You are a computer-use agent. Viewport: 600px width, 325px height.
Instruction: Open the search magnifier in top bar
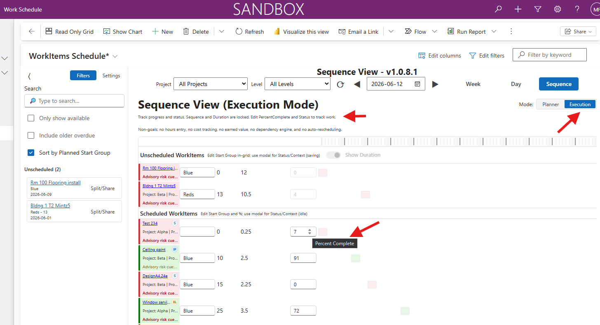[x=498, y=9]
